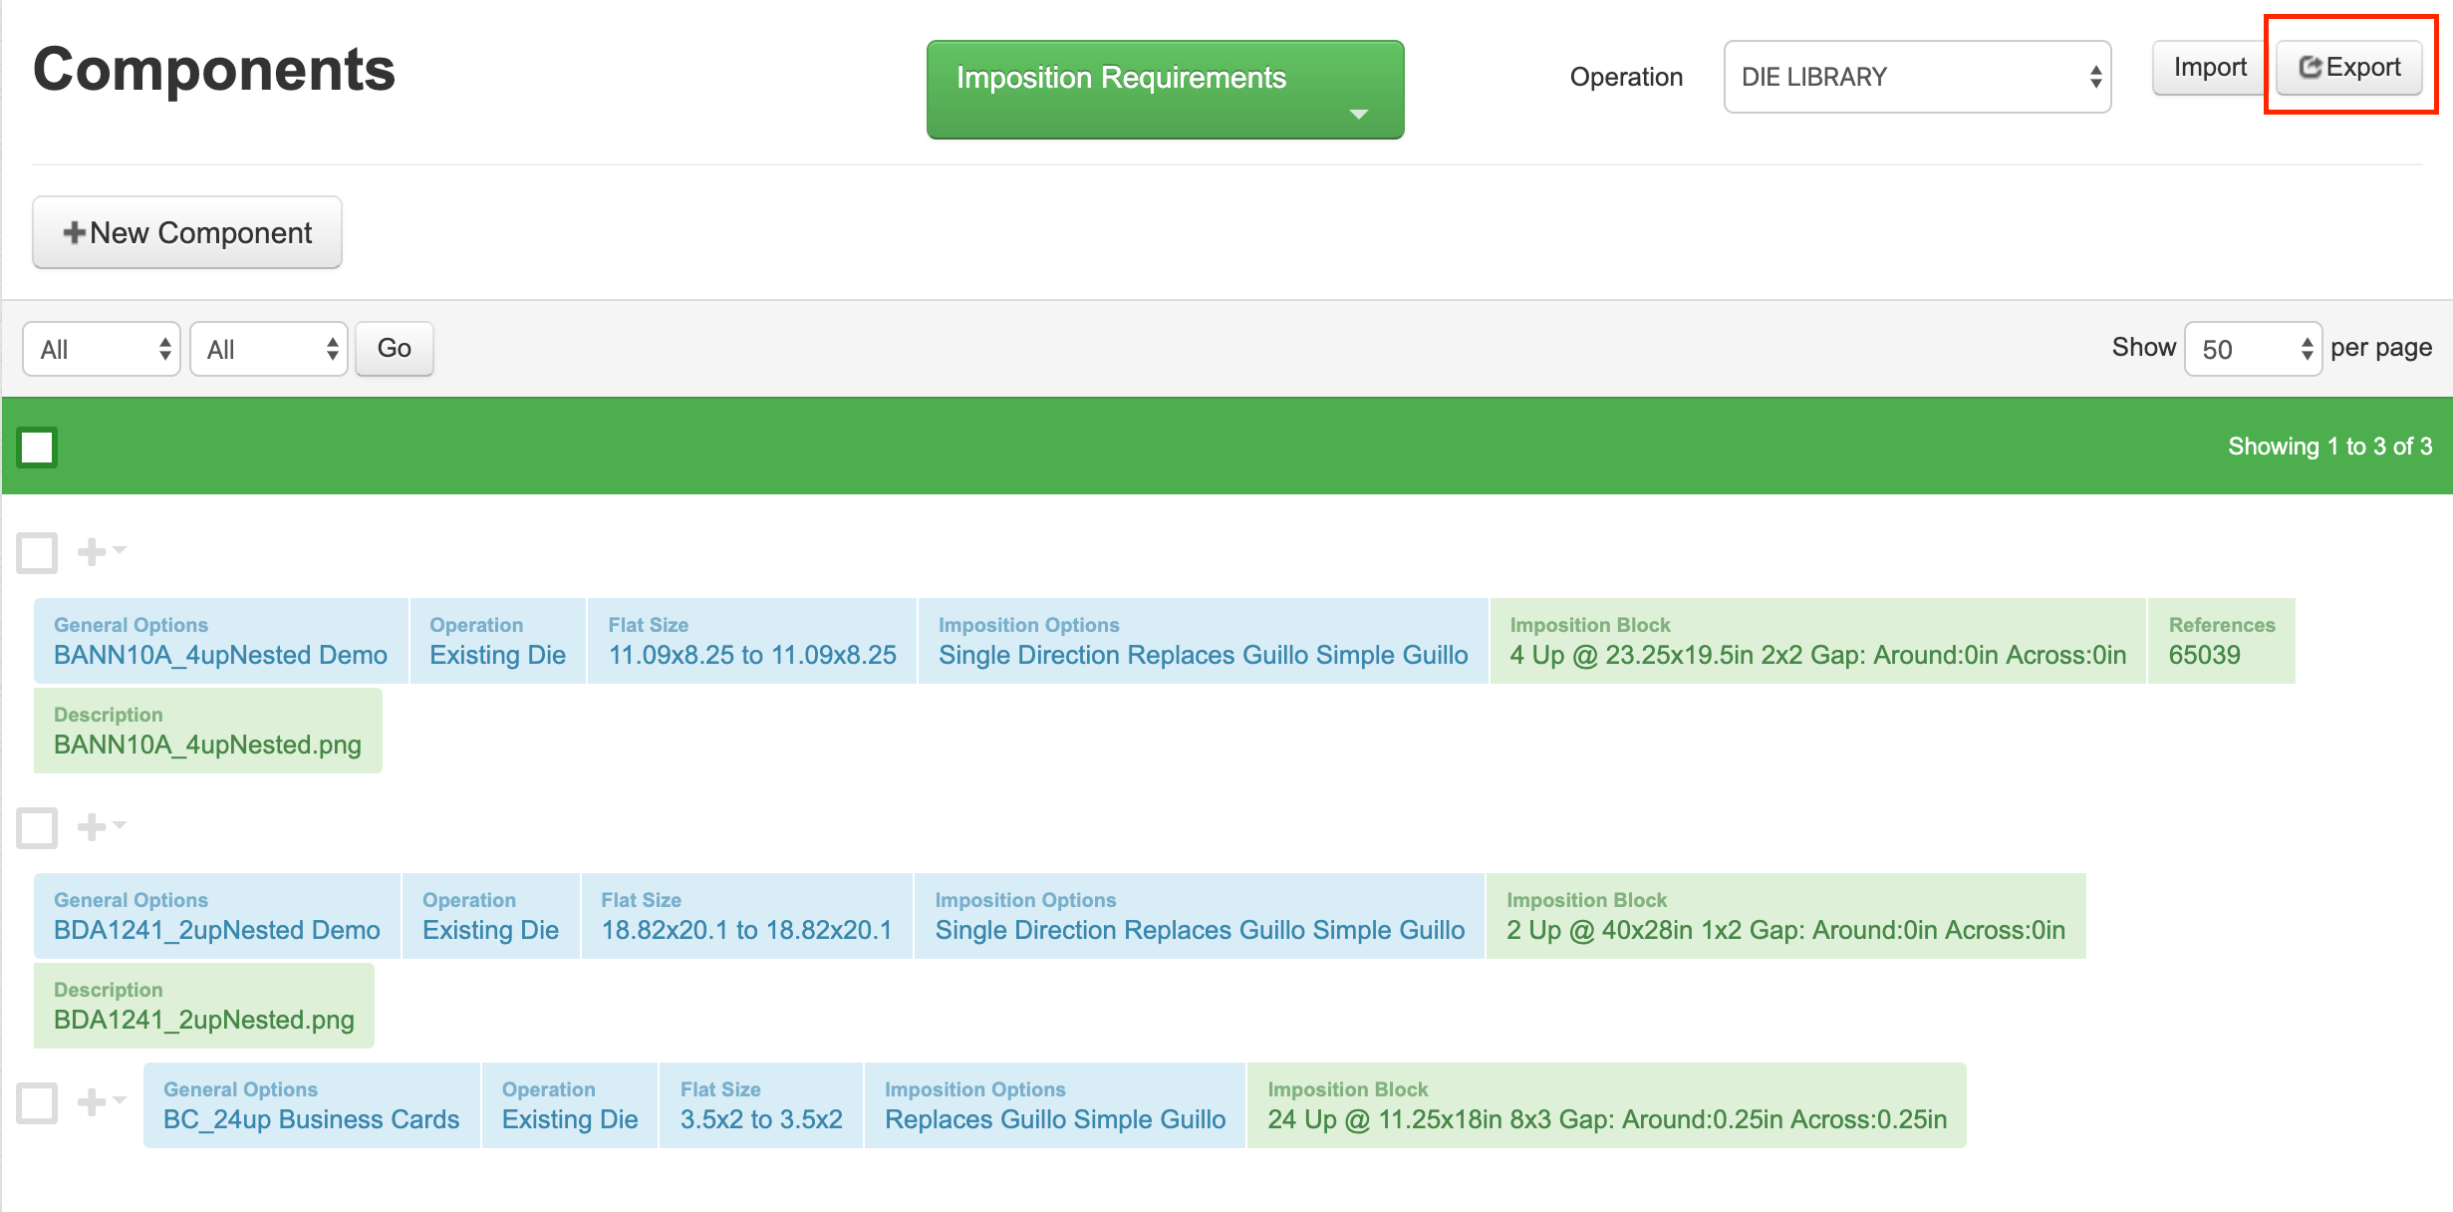Open the DIE LIBRARY operation dropdown
Image resolution: width=2453 pixels, height=1212 pixels.
[1916, 77]
